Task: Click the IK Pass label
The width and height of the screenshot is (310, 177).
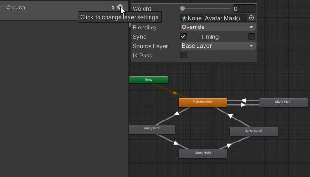Action: [x=143, y=56]
